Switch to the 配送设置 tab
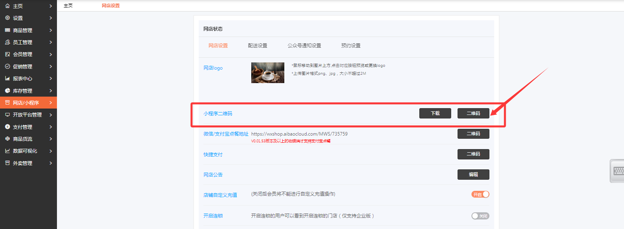Screen dimensions: 624x229 pos(257,46)
